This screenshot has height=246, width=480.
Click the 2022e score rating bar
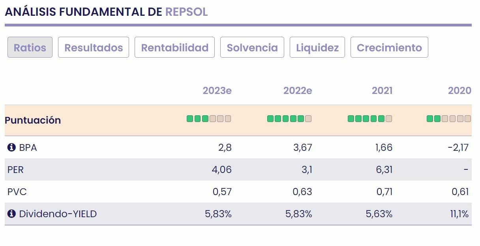click(289, 118)
